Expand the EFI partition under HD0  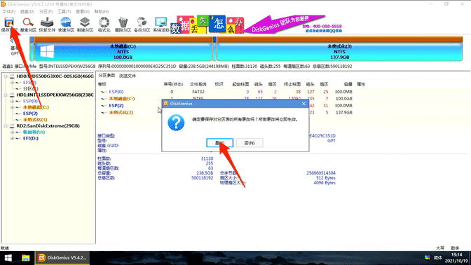[12, 82]
